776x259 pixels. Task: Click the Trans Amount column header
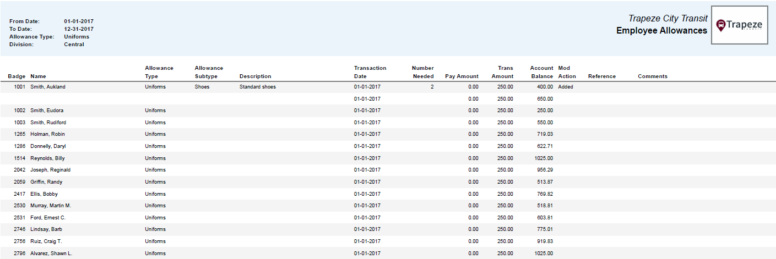(502, 72)
